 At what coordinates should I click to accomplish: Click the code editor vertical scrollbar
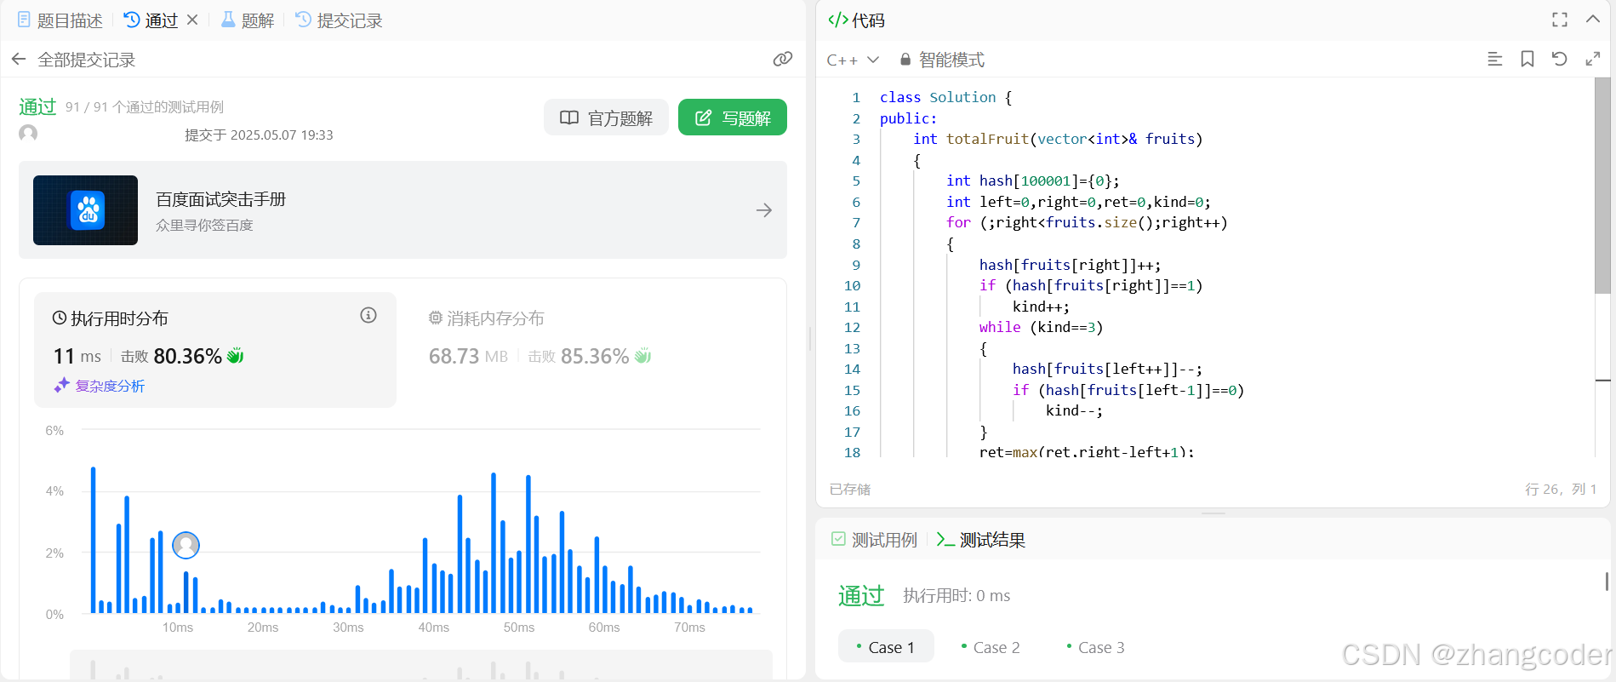1602,186
